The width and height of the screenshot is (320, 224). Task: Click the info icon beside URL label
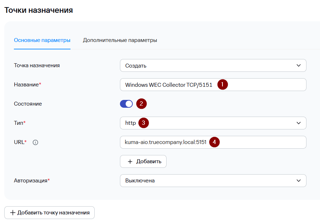click(35, 142)
